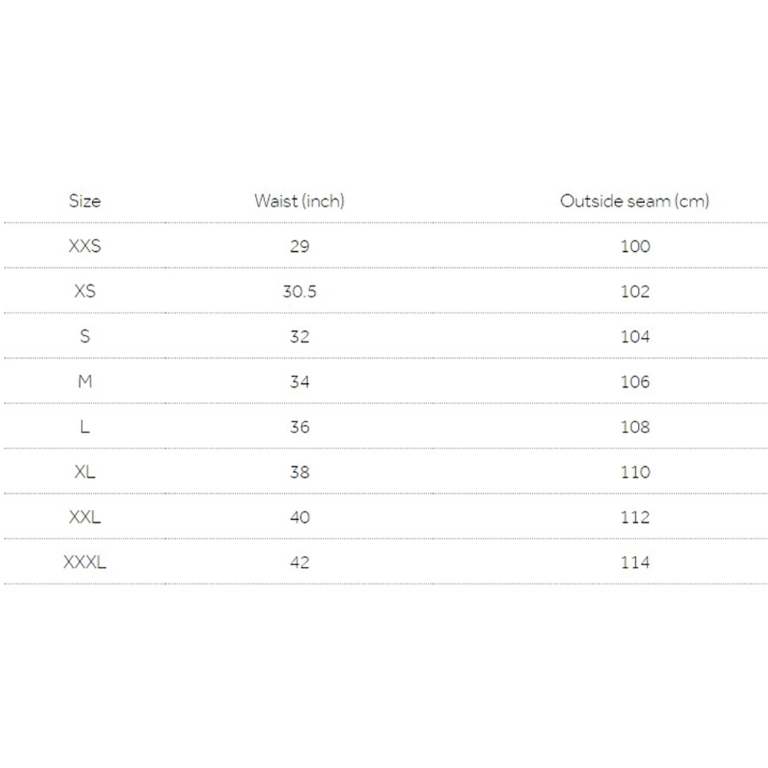Click the Waist (inch) column header

pos(300,201)
